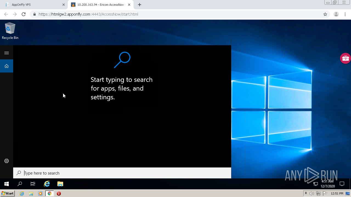Open Windows Explorer folder on host taskbar
This screenshot has height=197, width=351.
pyautogui.click(x=31, y=193)
